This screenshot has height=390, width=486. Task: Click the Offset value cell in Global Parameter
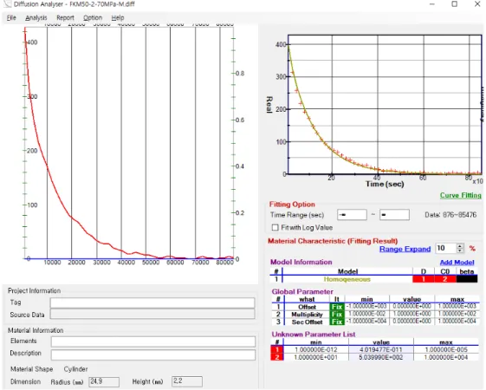click(x=411, y=306)
